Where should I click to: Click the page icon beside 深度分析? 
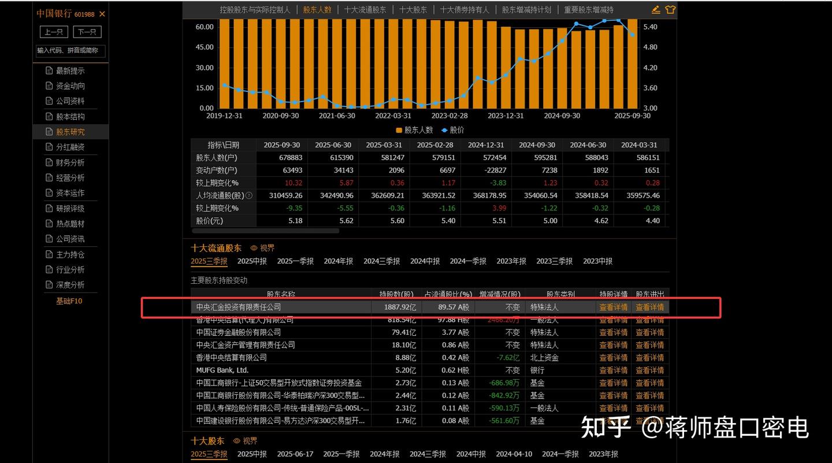coord(49,284)
